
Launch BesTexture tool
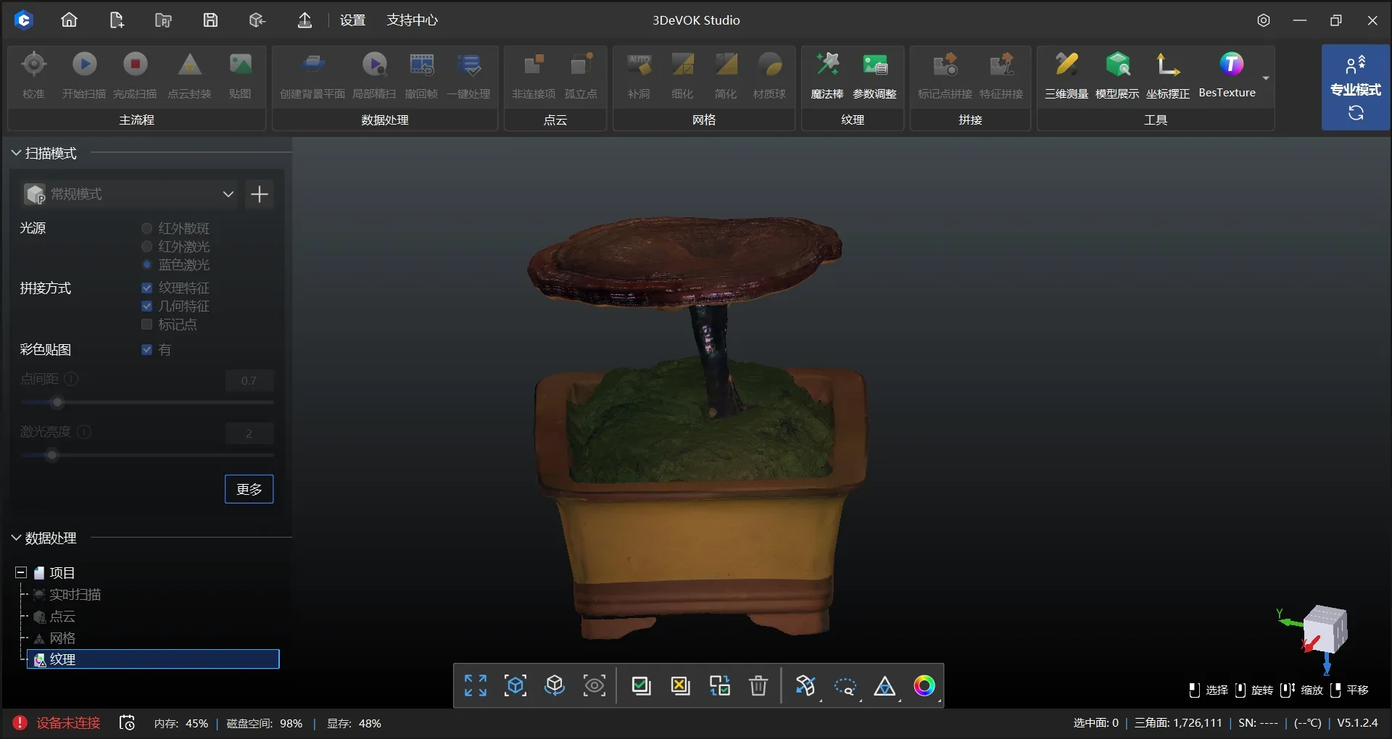point(1227,75)
